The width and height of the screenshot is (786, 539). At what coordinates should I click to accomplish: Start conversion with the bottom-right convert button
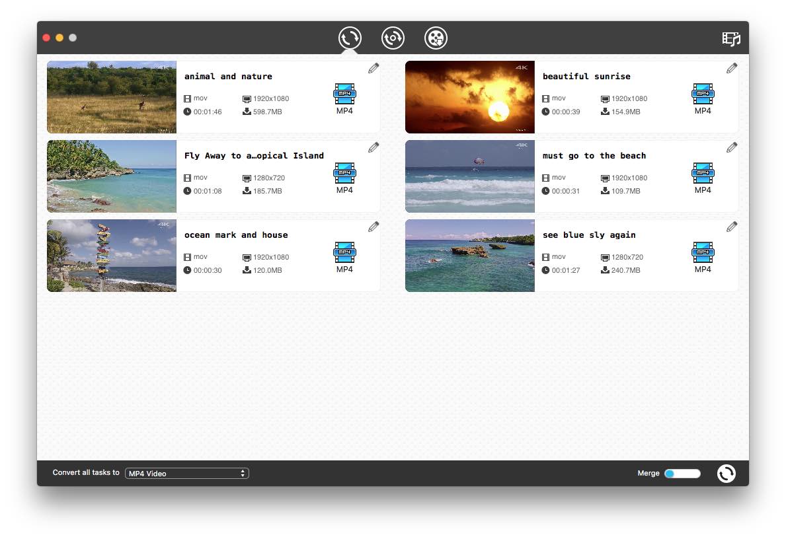tap(726, 474)
